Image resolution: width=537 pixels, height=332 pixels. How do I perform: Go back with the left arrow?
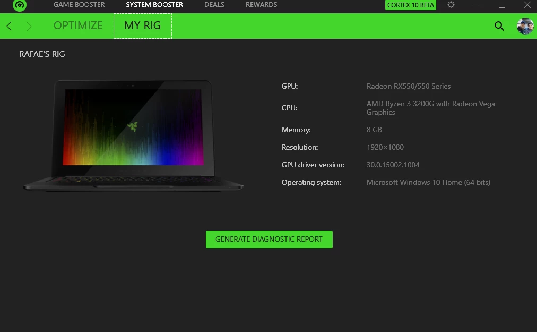pyautogui.click(x=9, y=26)
